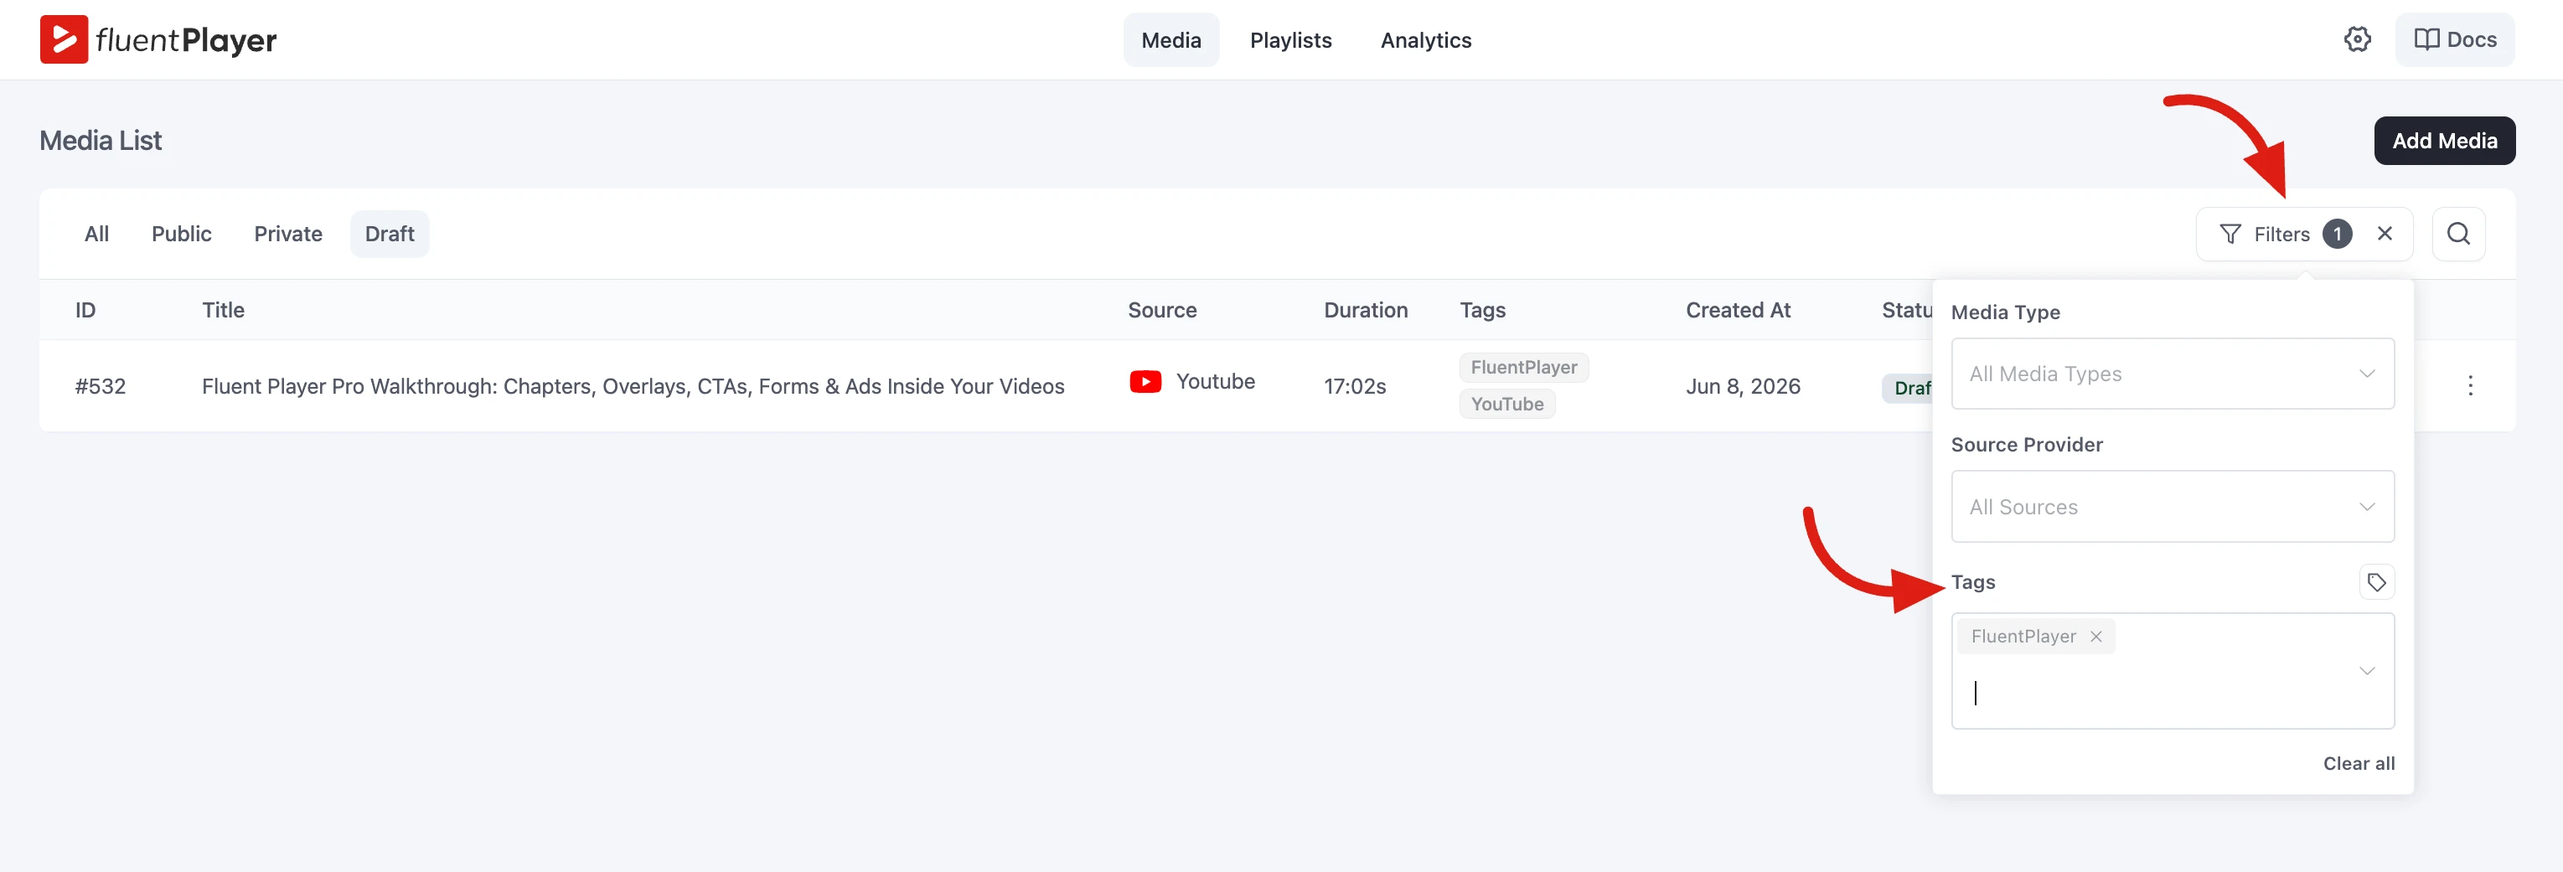Click the Jun 8, 2026 date cell

click(x=1742, y=386)
